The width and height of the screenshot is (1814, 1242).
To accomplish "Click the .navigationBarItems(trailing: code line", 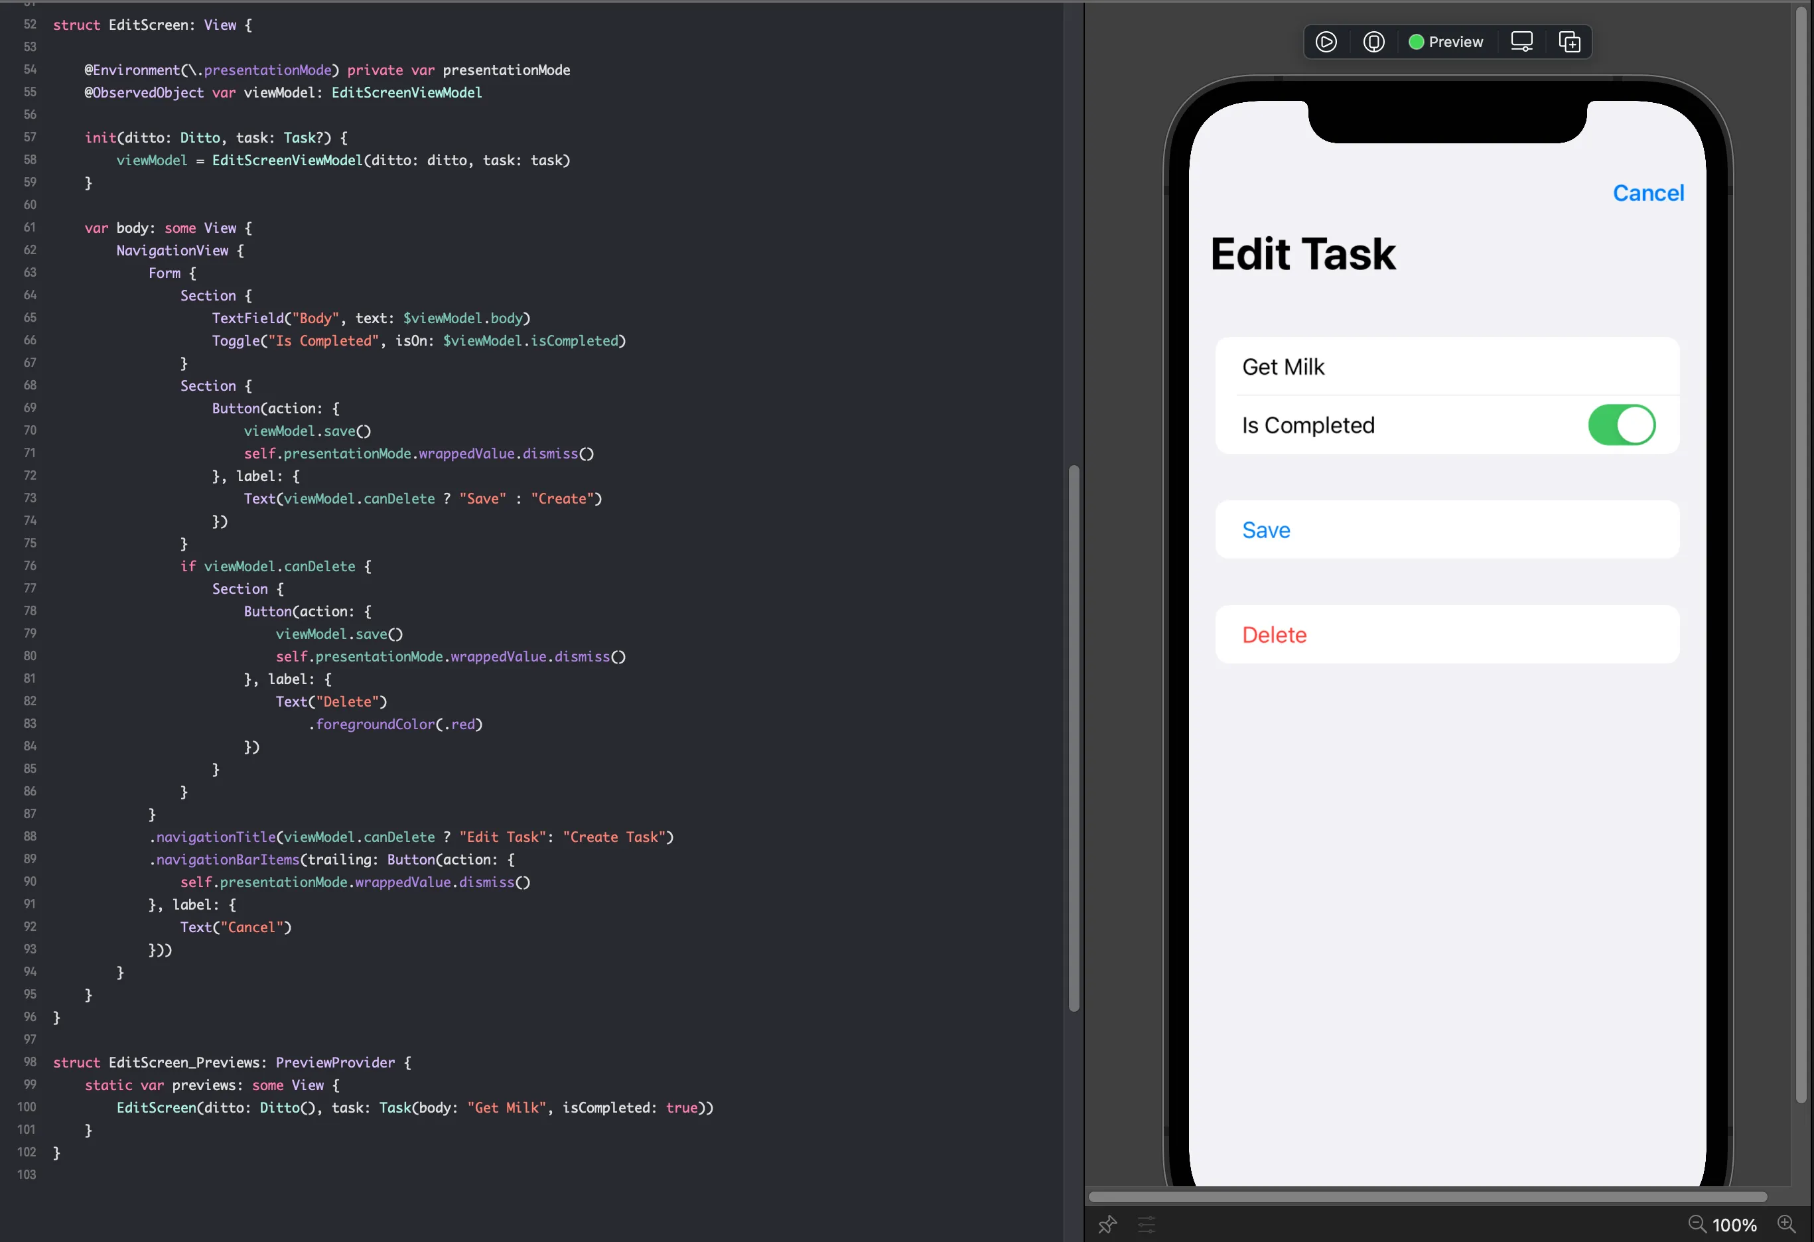I will pyautogui.click(x=332, y=859).
